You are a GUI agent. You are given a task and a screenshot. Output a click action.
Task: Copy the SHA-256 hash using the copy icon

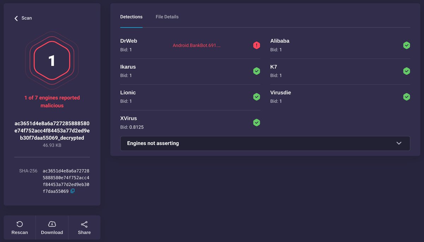(x=72, y=191)
